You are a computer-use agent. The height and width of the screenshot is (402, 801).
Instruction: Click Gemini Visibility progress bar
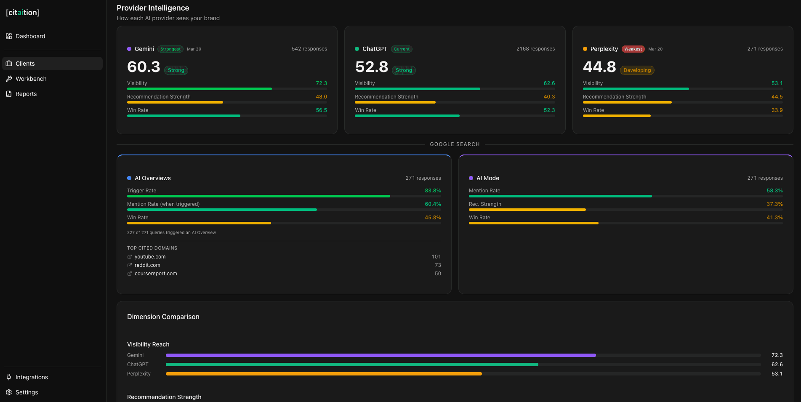[227, 89]
